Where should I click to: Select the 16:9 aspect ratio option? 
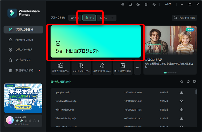pyautogui.click(x=75, y=18)
